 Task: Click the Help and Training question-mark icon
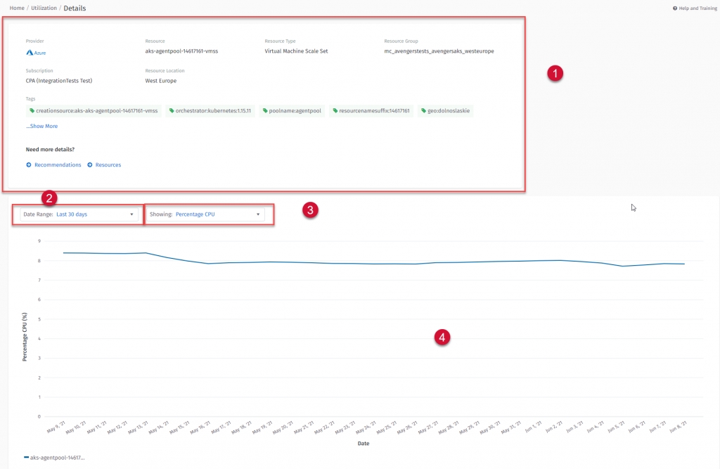(675, 8)
